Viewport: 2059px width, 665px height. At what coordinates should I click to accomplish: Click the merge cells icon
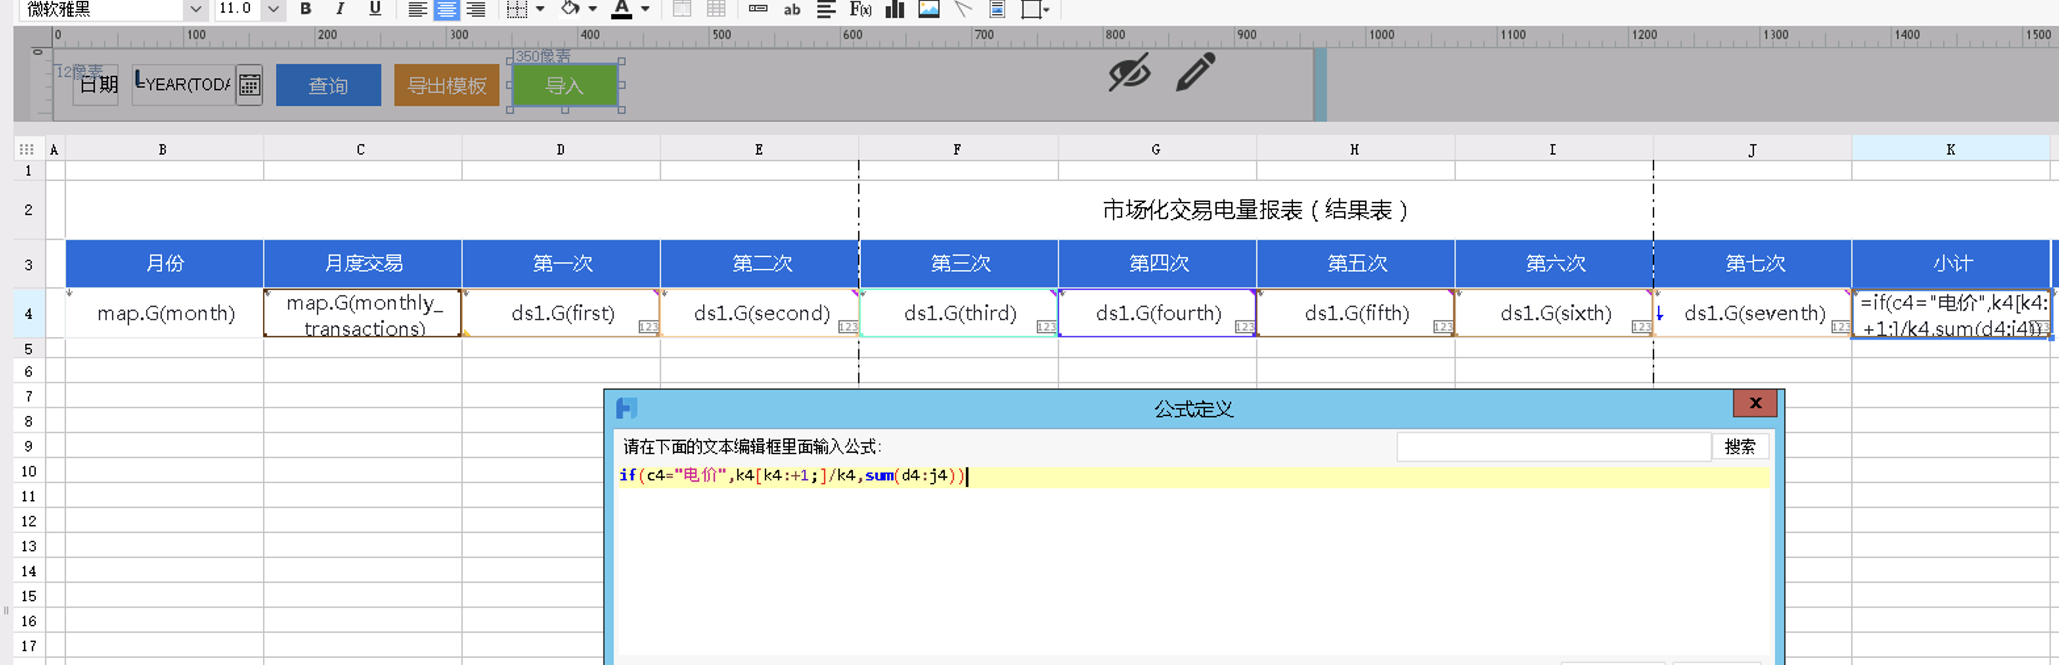click(682, 9)
